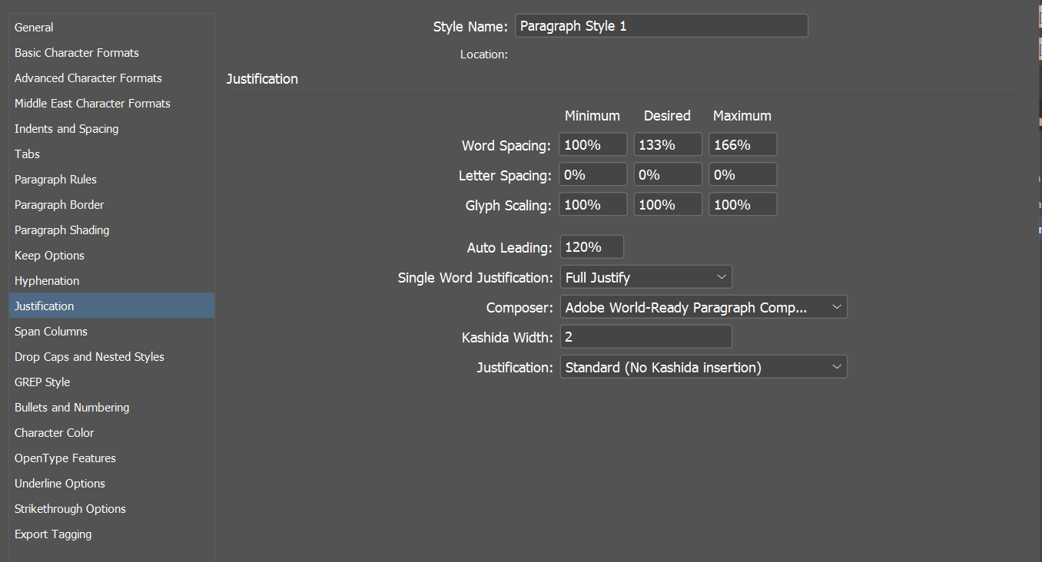Image resolution: width=1042 pixels, height=562 pixels.
Task: Click the Auto Leading field
Action: pos(591,247)
